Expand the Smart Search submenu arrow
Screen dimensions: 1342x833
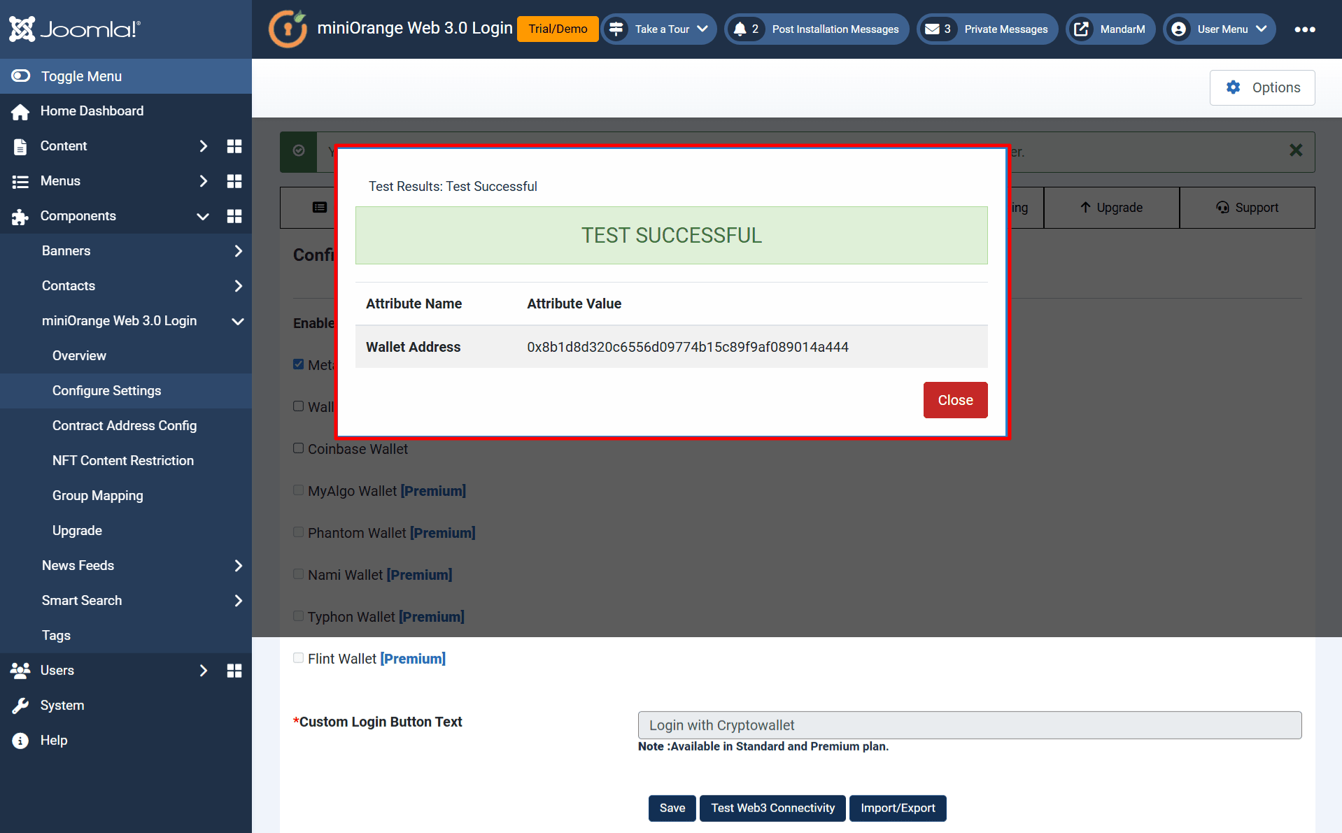tap(238, 601)
